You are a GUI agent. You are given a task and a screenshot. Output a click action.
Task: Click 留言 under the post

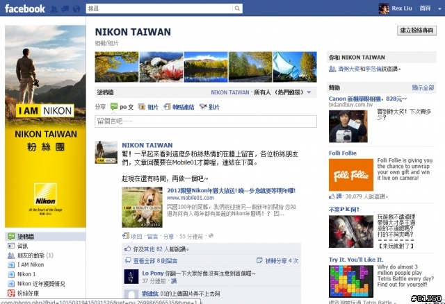(x=153, y=236)
